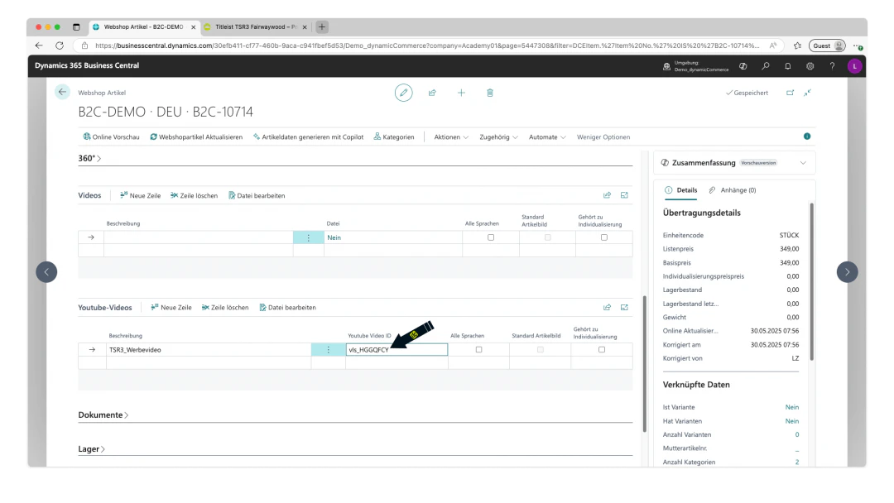
Task: Collapse the Zusammenfassung panel chevron
Action: click(803, 163)
